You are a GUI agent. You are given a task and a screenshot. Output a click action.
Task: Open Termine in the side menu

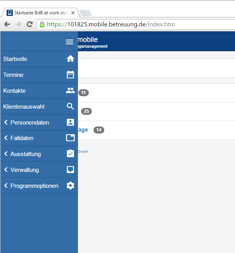39,75
